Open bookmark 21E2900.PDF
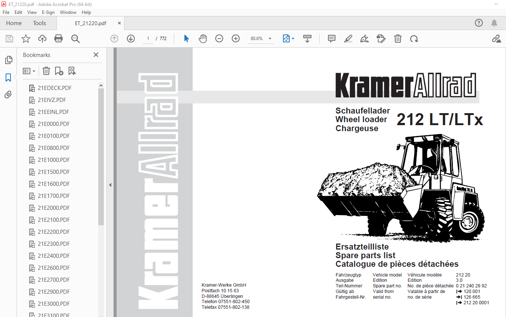Image resolution: width=506 pixels, height=317 pixels. pyautogui.click(x=54, y=292)
